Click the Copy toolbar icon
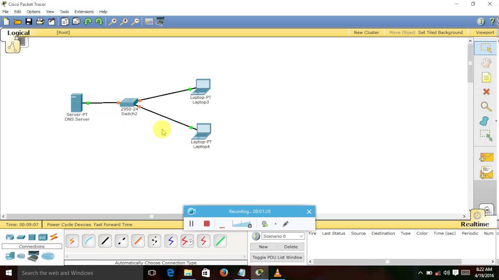Screen dimensions: 499x280 (65, 22)
